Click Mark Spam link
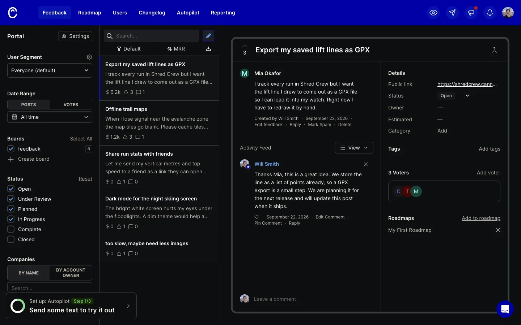 319,125
